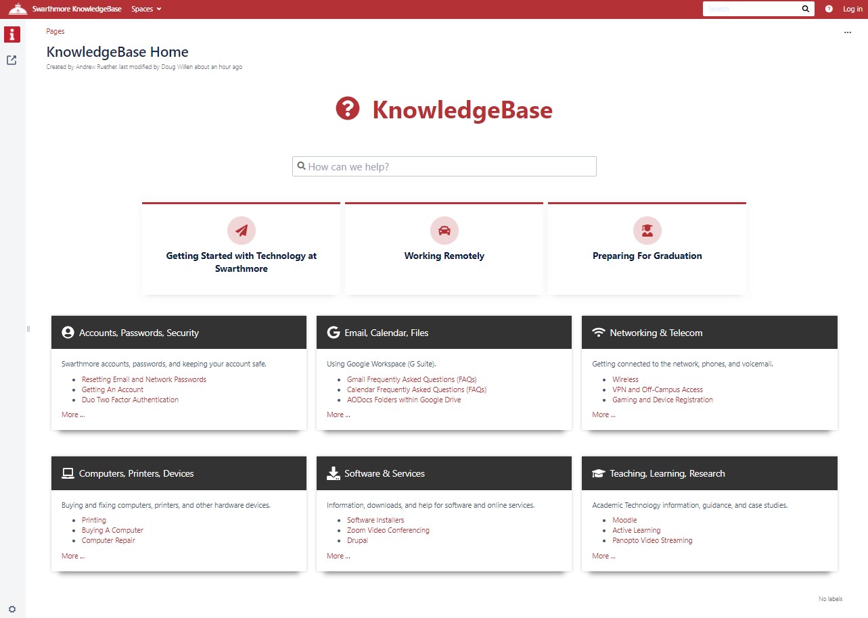Open the Computer Repair link

108,540
